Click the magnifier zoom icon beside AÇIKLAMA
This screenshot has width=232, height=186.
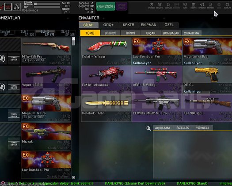click(148, 128)
